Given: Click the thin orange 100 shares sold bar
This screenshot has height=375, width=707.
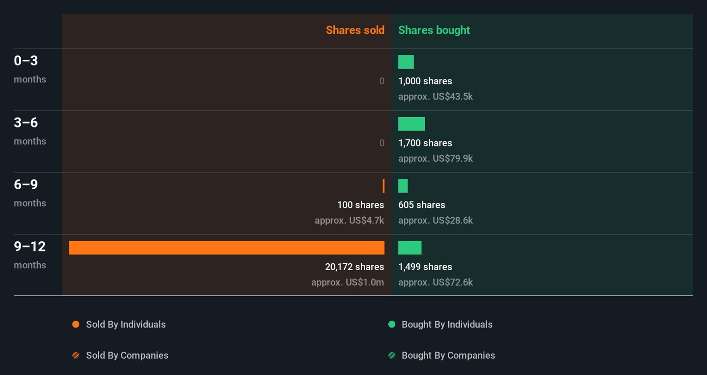Looking at the screenshot, I should [x=383, y=186].
